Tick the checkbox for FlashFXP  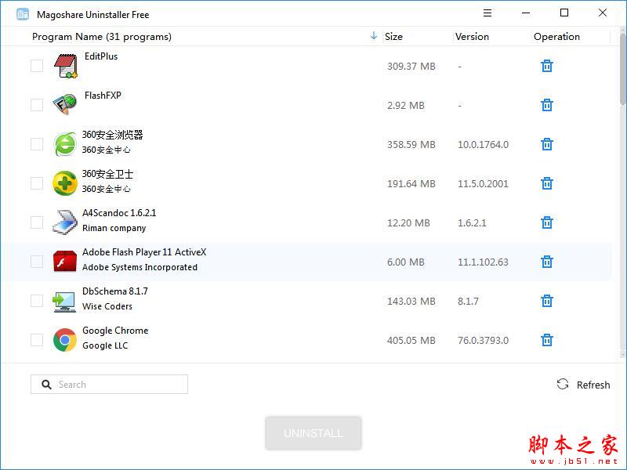coord(37,105)
